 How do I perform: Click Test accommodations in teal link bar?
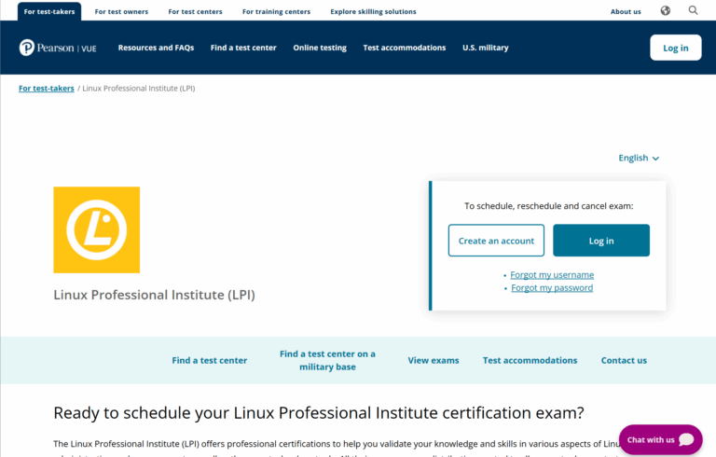click(x=530, y=360)
